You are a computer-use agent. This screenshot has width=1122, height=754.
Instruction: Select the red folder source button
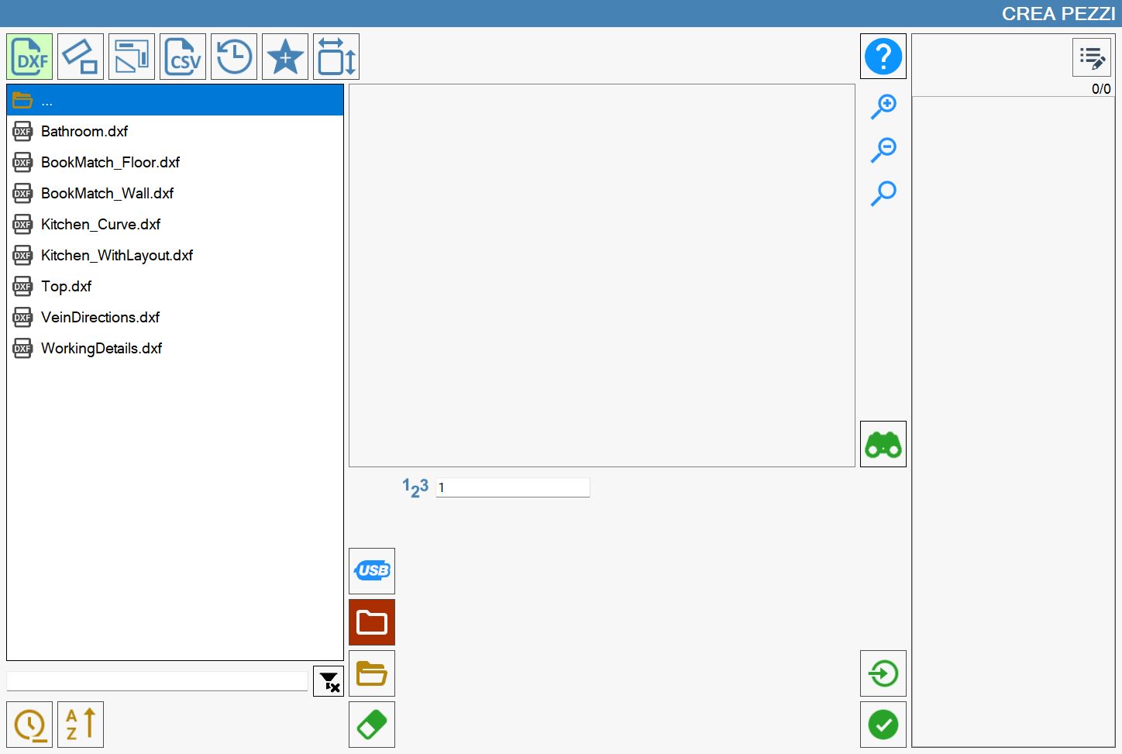pyautogui.click(x=372, y=622)
